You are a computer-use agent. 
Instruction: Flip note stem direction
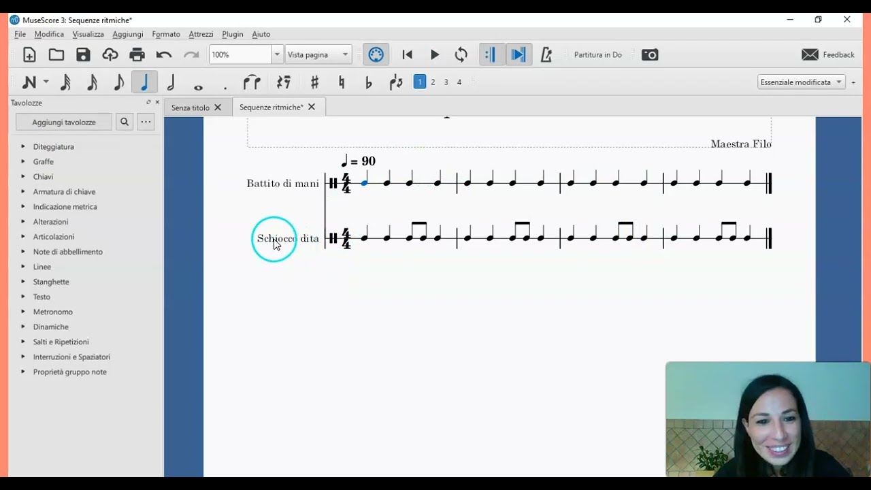[395, 82]
